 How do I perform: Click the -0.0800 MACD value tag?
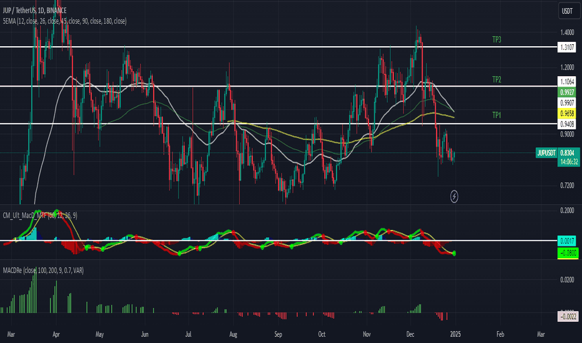tap(568, 253)
